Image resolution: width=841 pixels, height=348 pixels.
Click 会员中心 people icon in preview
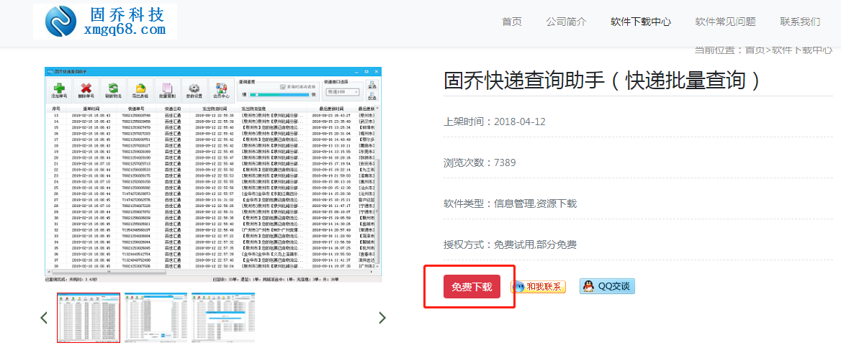point(222,89)
